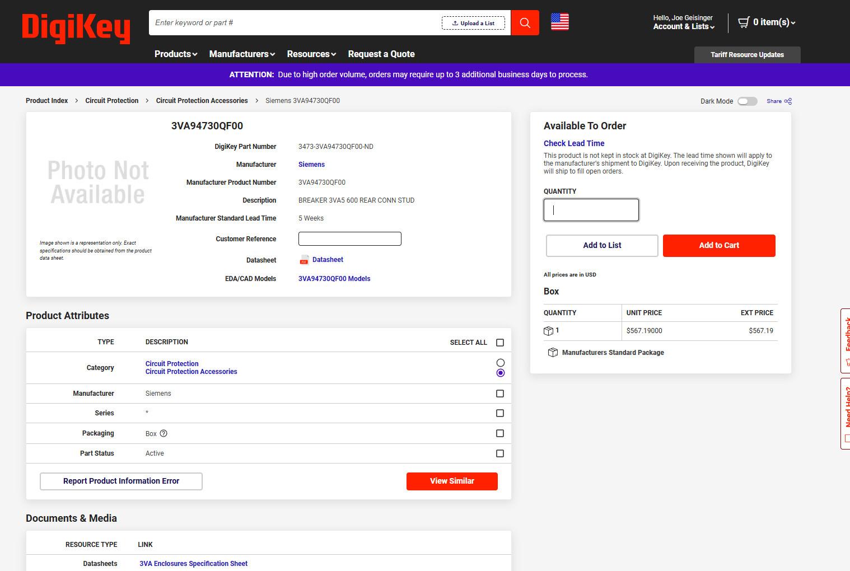Open the US flag country selector
The image size is (850, 571).
(559, 22)
